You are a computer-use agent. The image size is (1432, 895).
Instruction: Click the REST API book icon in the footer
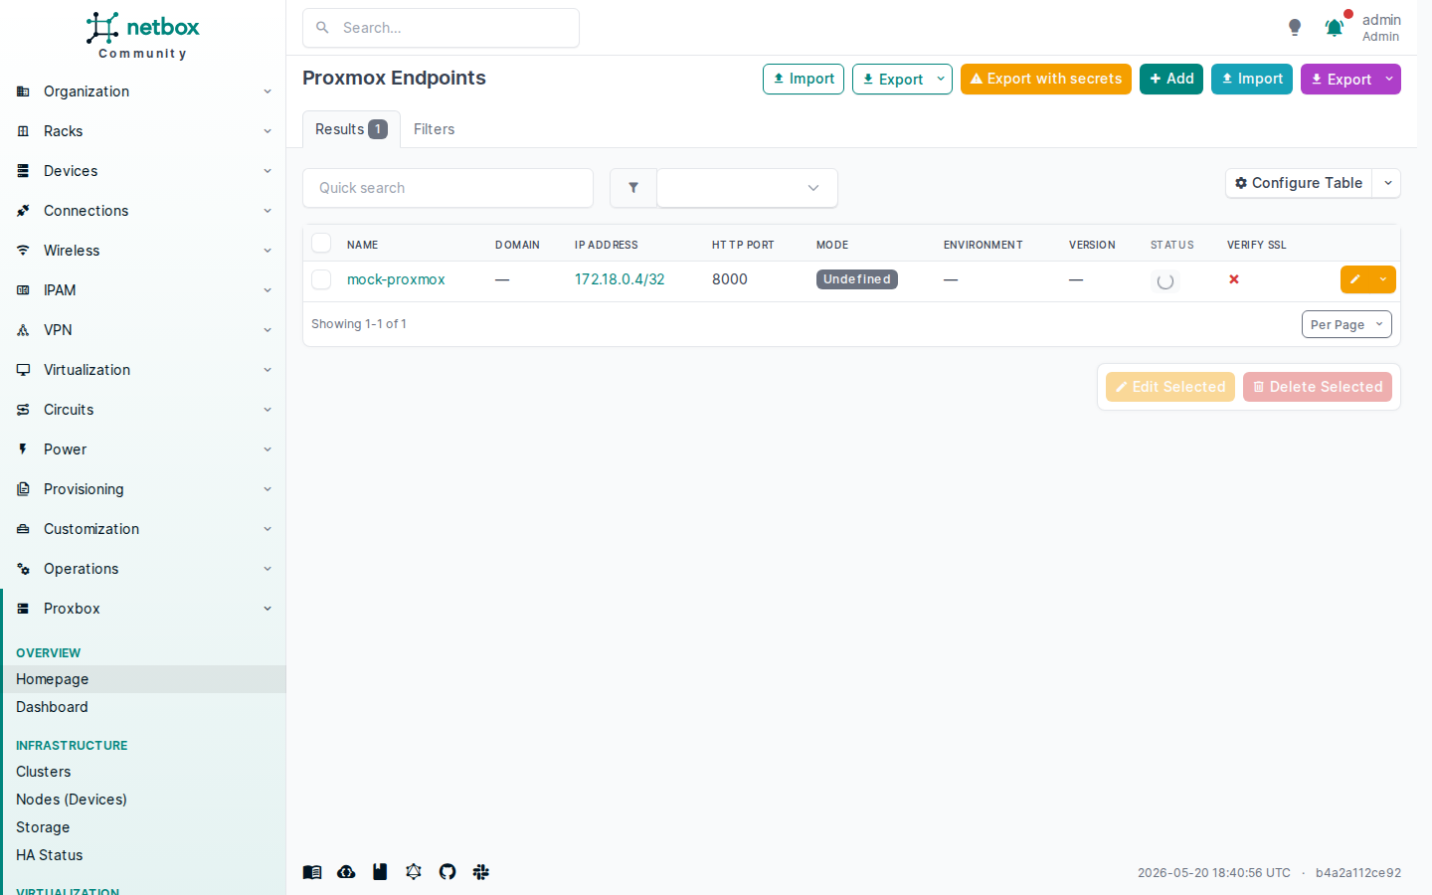380,872
